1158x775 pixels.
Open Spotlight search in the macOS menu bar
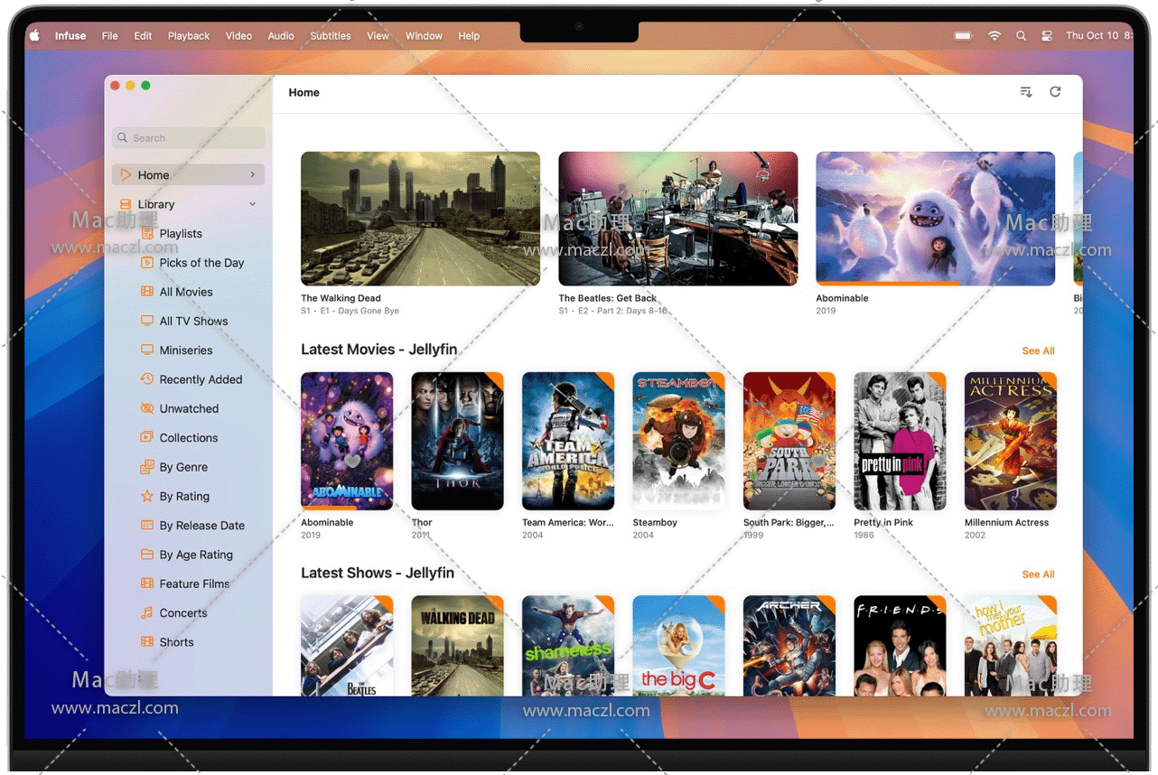click(x=1021, y=36)
